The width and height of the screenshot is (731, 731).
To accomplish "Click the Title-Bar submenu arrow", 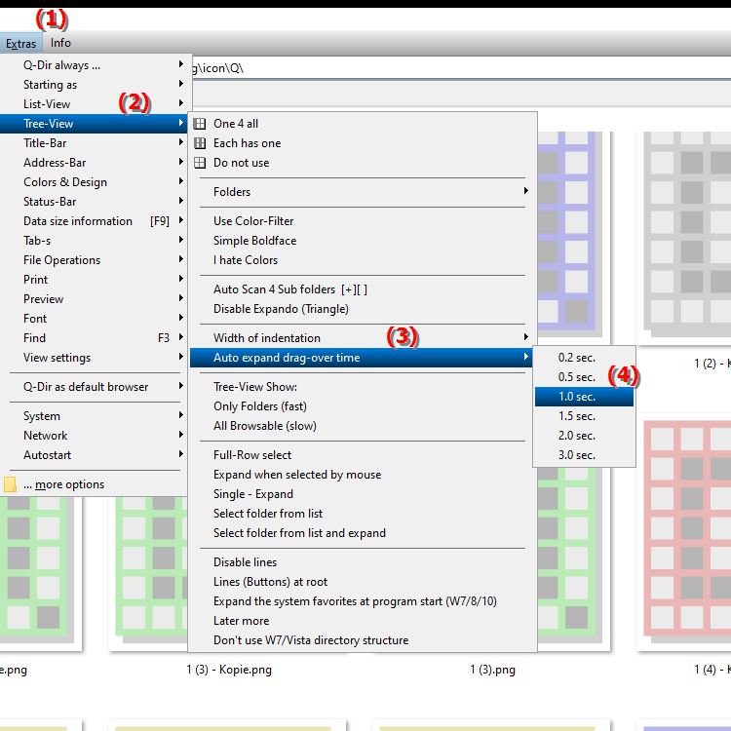I will coord(181,142).
